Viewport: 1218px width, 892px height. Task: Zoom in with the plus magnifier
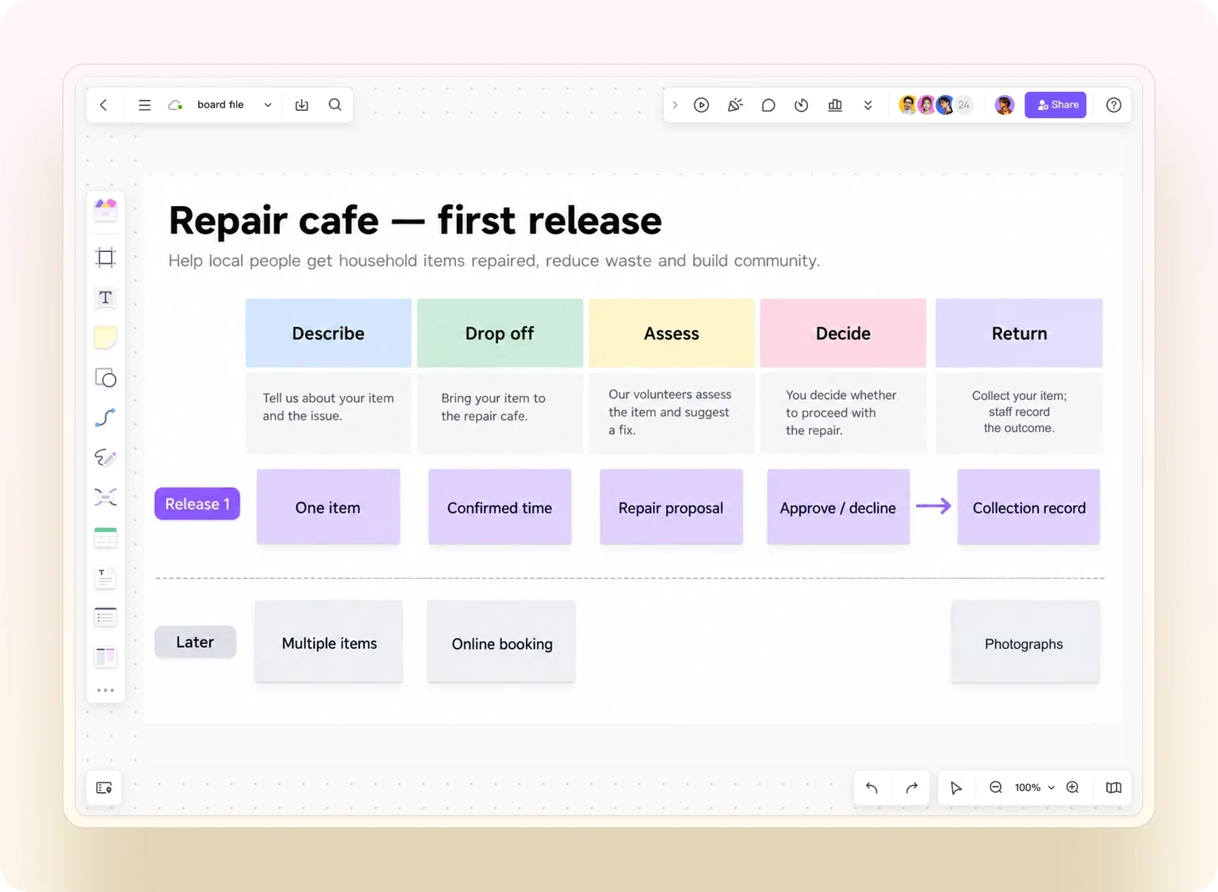click(x=1073, y=787)
